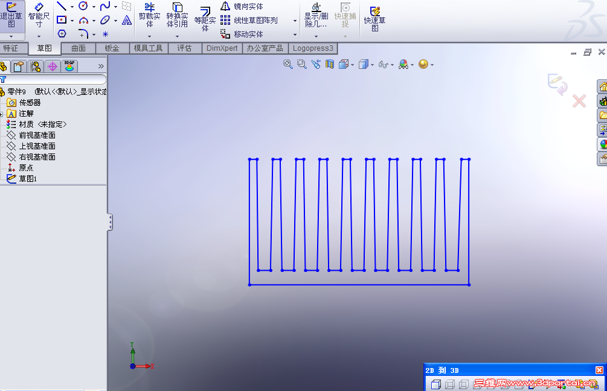The width and height of the screenshot is (607, 391).
Task: Expand more panel tabs with » chevron
Action: pyautogui.click(x=101, y=66)
